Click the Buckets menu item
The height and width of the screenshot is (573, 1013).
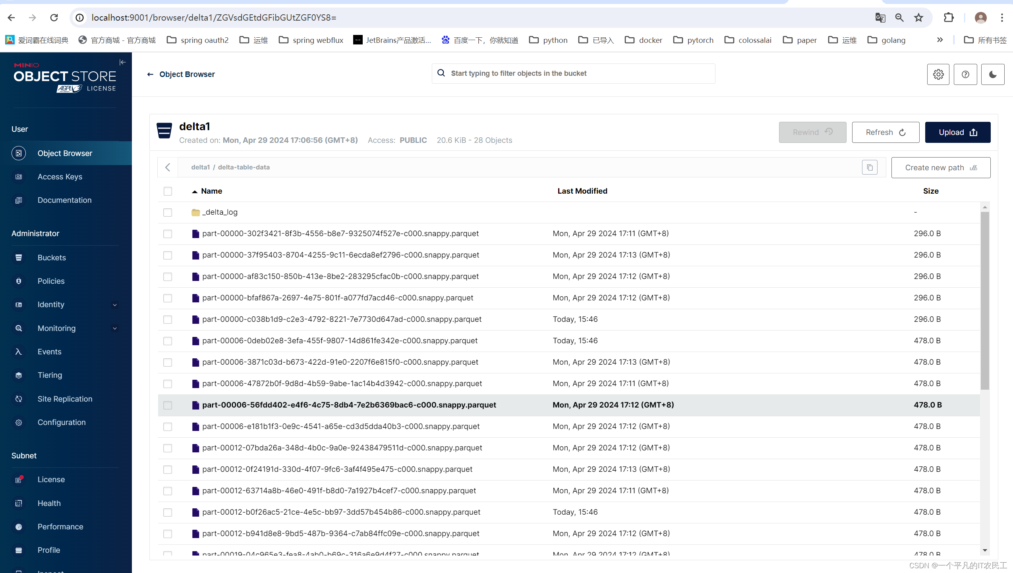pos(52,257)
